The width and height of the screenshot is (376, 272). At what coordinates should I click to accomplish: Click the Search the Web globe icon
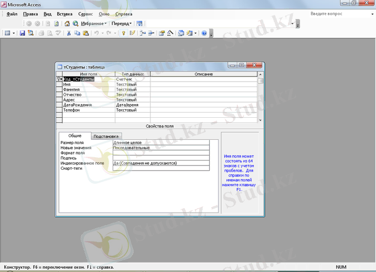click(75, 23)
